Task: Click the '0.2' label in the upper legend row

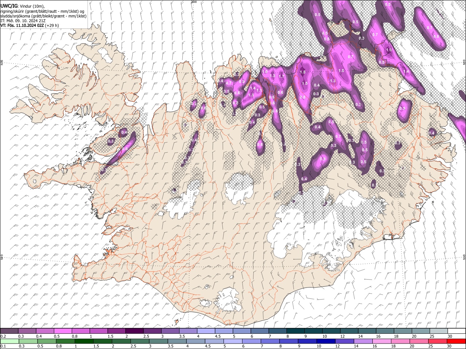Action: [x=3, y=336]
